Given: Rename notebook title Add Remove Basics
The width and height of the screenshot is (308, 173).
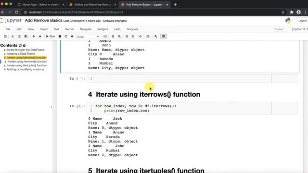Looking at the screenshot, I should pyautogui.click(x=44, y=20).
